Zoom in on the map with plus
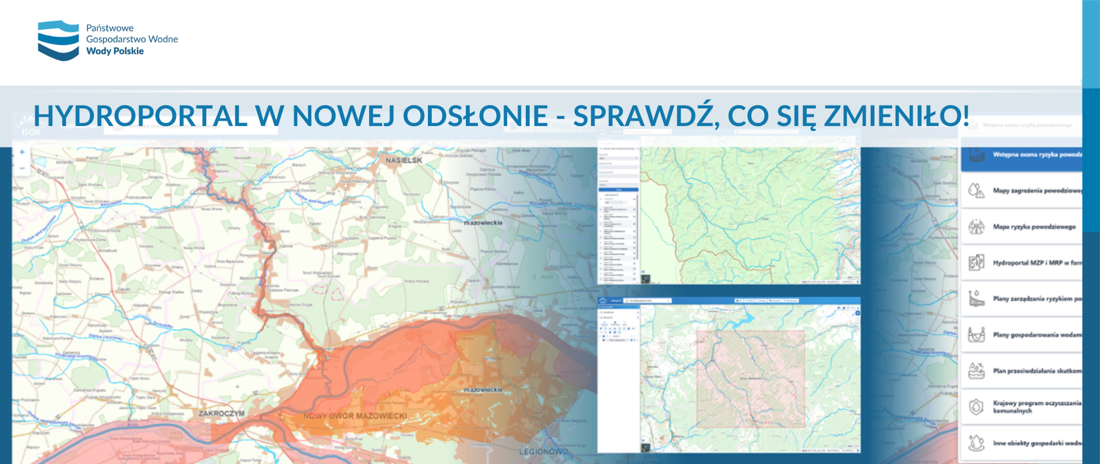The width and height of the screenshot is (1100, 464). click(x=22, y=152)
